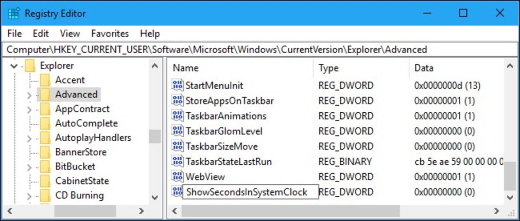Image resolution: width=520 pixels, height=221 pixels.
Task: Select the BannerStore folder icon
Action: pyautogui.click(x=45, y=152)
